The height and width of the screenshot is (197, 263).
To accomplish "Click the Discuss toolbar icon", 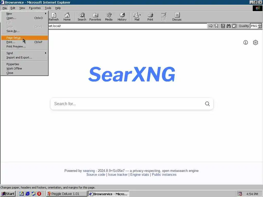I will [177, 17].
